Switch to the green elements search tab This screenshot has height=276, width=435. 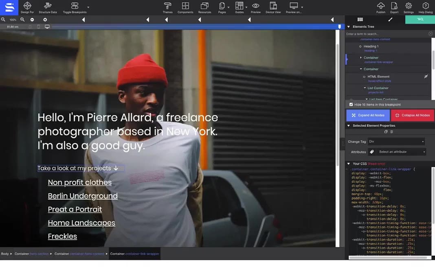coord(420,20)
